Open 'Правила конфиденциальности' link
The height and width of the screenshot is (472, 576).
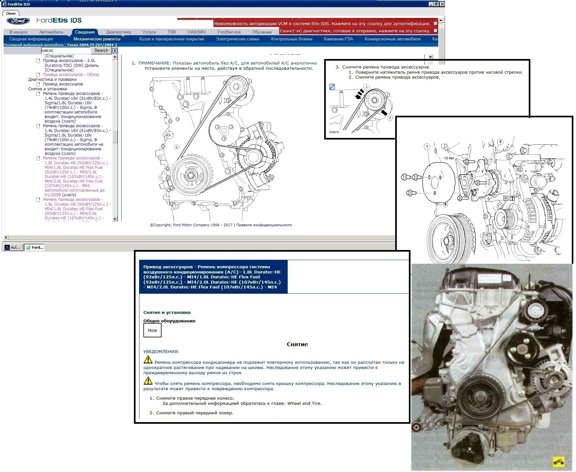tap(264, 225)
